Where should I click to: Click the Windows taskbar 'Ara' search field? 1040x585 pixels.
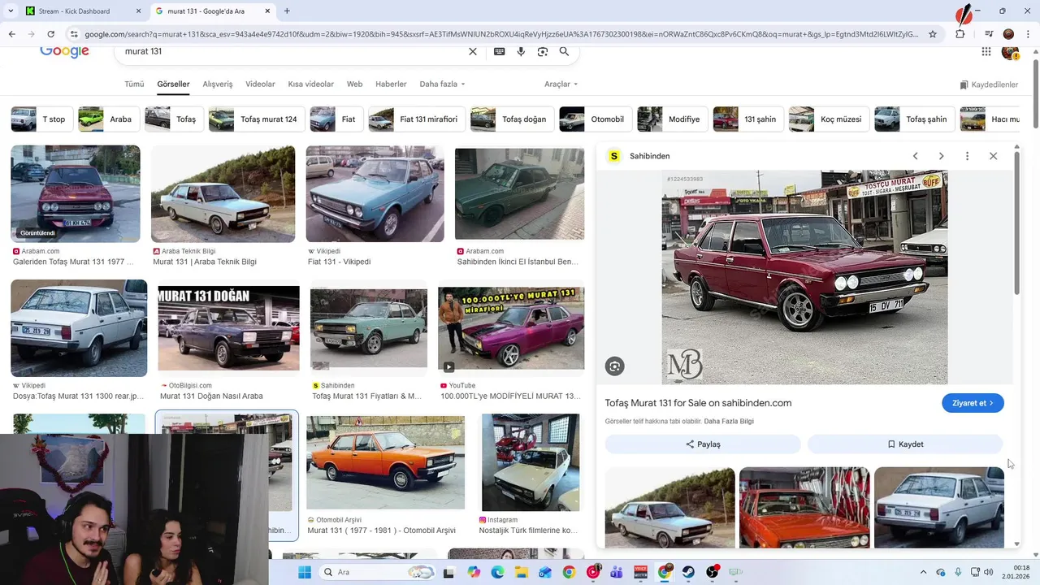pyautogui.click(x=378, y=572)
